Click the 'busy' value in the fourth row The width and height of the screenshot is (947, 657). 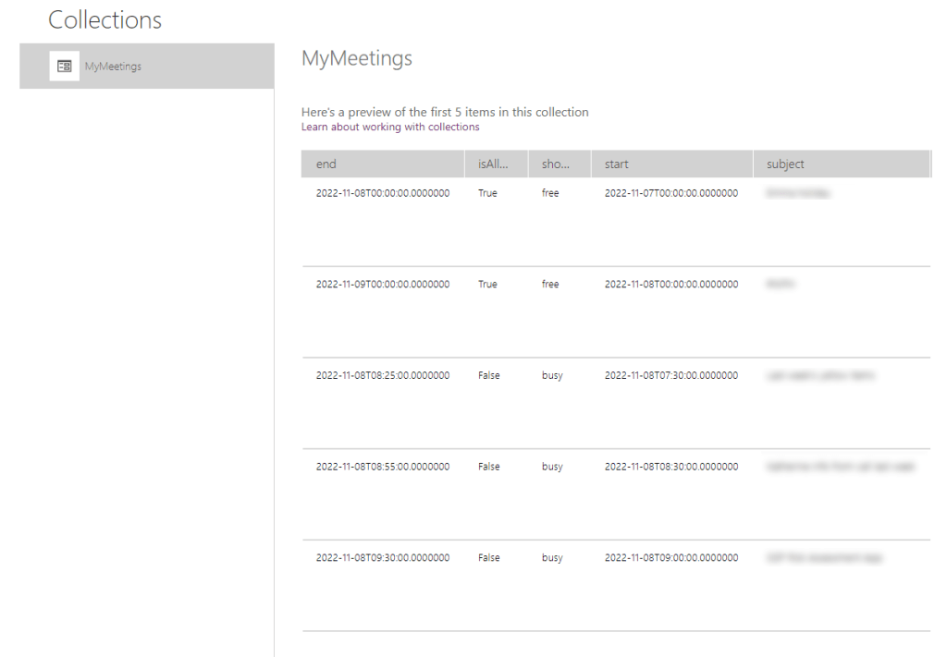pyautogui.click(x=551, y=466)
